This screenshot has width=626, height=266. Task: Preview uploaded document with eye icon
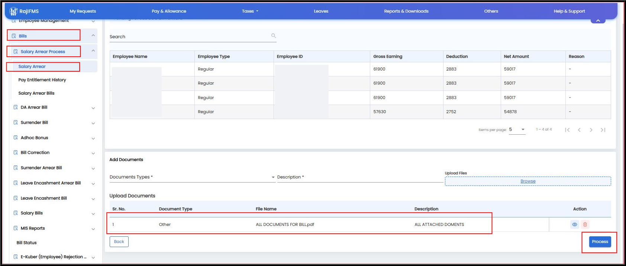[575, 224]
